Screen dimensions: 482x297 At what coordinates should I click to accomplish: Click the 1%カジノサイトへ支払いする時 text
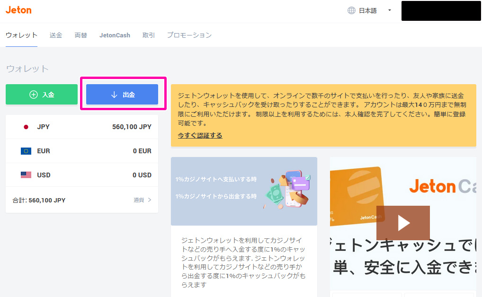pos(216,179)
